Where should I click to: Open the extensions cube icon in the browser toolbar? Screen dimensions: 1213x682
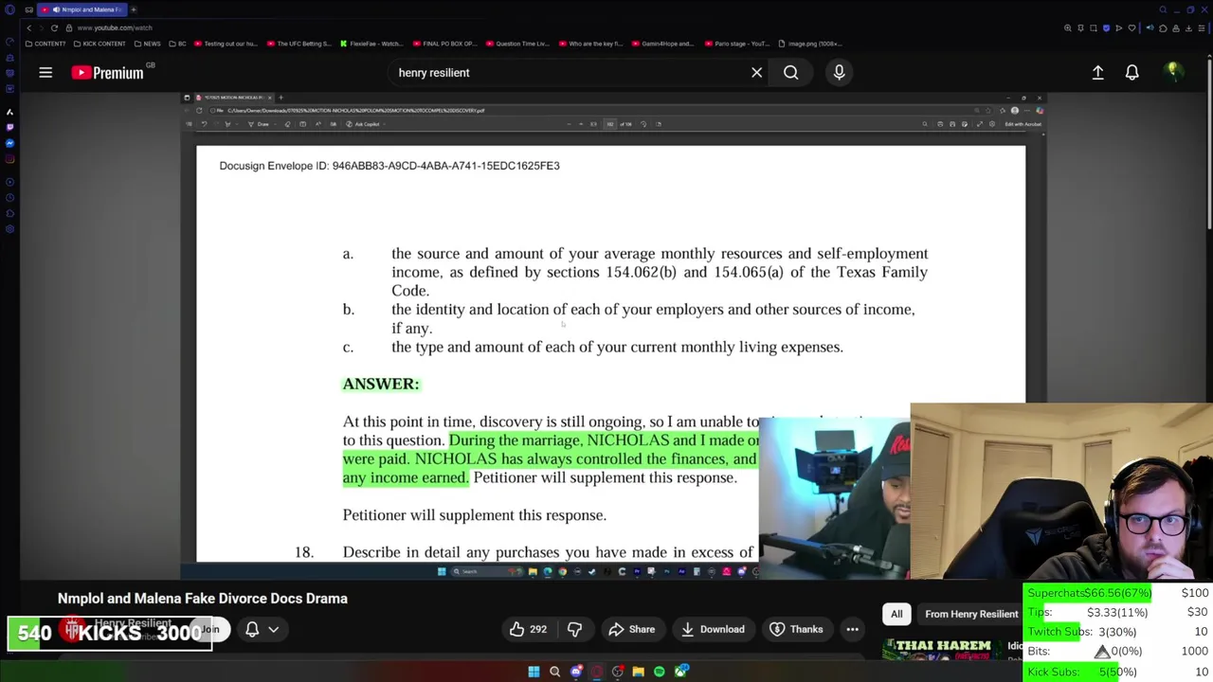click(1163, 27)
